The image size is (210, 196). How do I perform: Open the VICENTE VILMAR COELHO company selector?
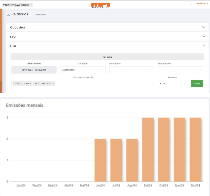tap(17, 5)
